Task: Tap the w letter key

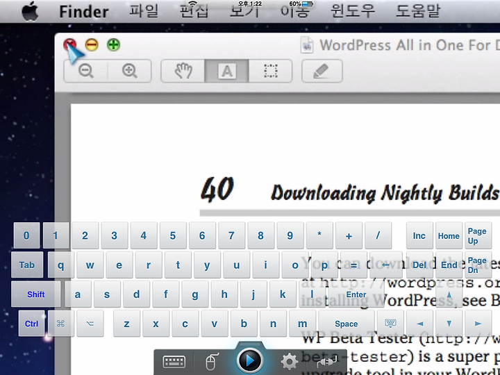Action: tap(90, 265)
